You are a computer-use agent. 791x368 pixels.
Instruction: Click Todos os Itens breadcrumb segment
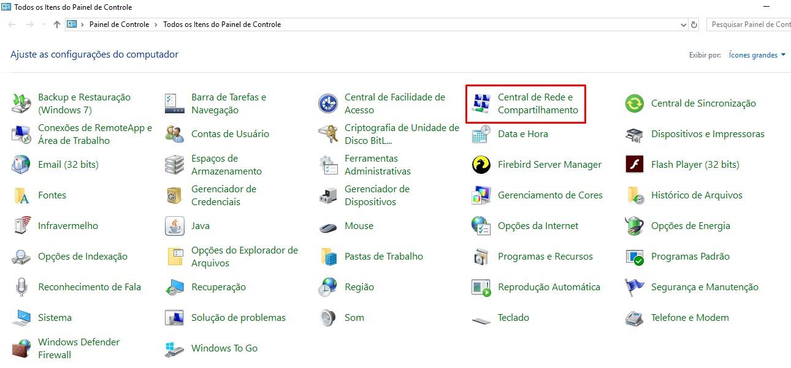tap(222, 24)
